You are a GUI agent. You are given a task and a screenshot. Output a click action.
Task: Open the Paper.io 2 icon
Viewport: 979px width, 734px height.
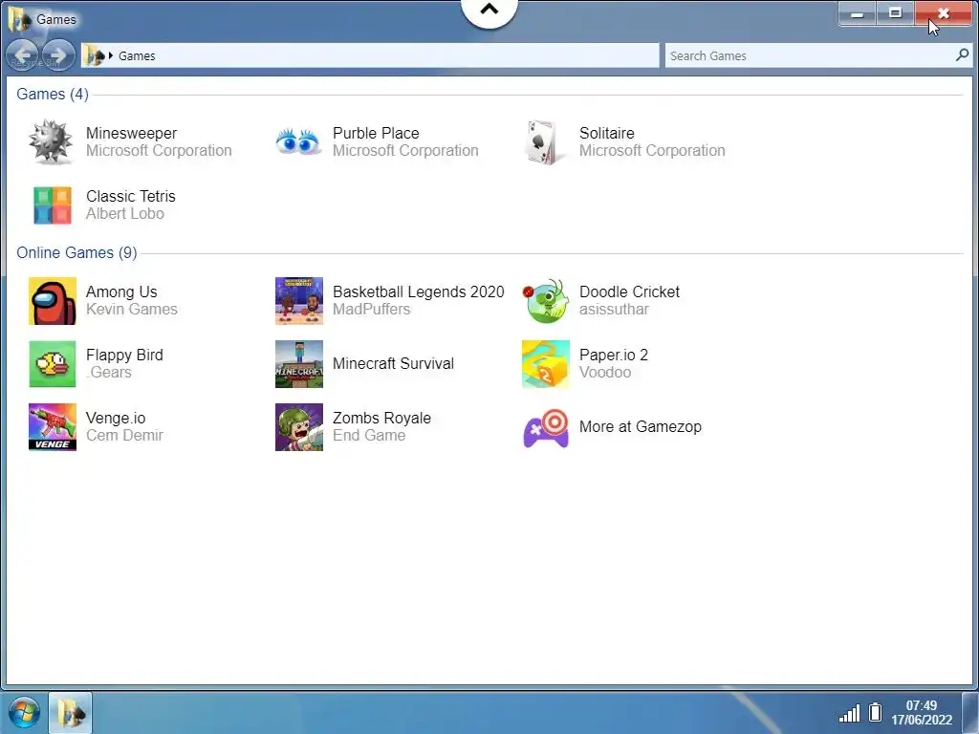point(546,364)
